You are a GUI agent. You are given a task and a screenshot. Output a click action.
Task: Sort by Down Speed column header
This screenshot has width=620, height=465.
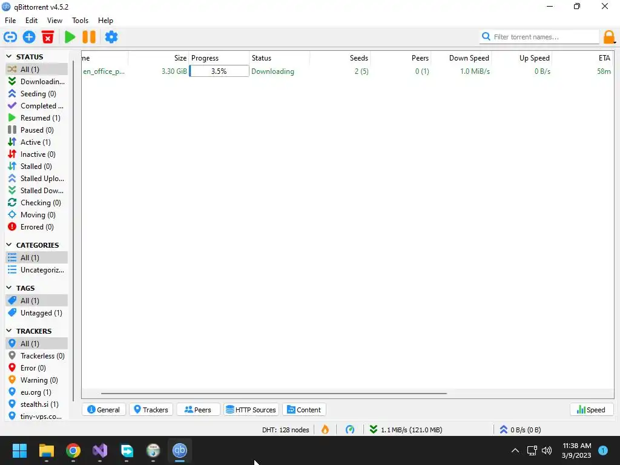tap(461, 58)
